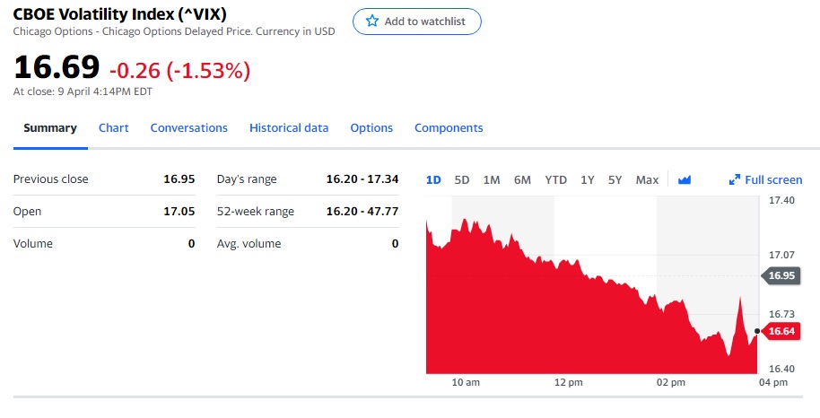Click the 16.40 price axis label

click(781, 369)
